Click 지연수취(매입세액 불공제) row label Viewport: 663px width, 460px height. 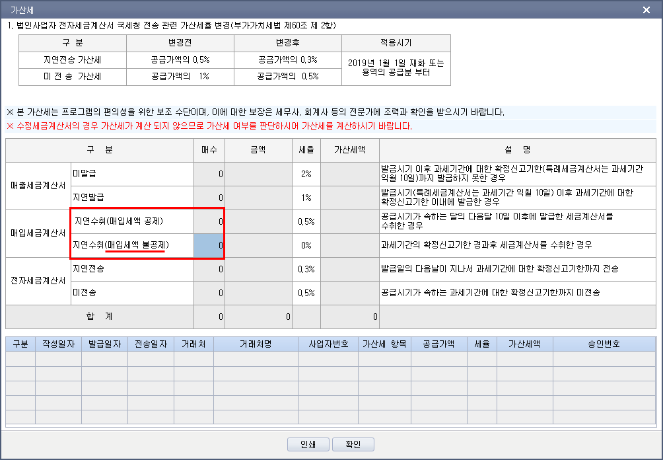click(x=132, y=245)
